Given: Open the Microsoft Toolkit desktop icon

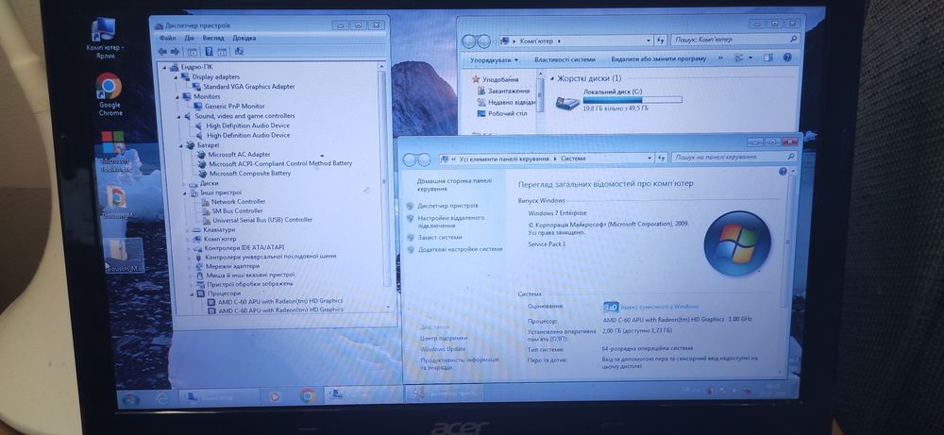Looking at the screenshot, I should (x=114, y=152).
